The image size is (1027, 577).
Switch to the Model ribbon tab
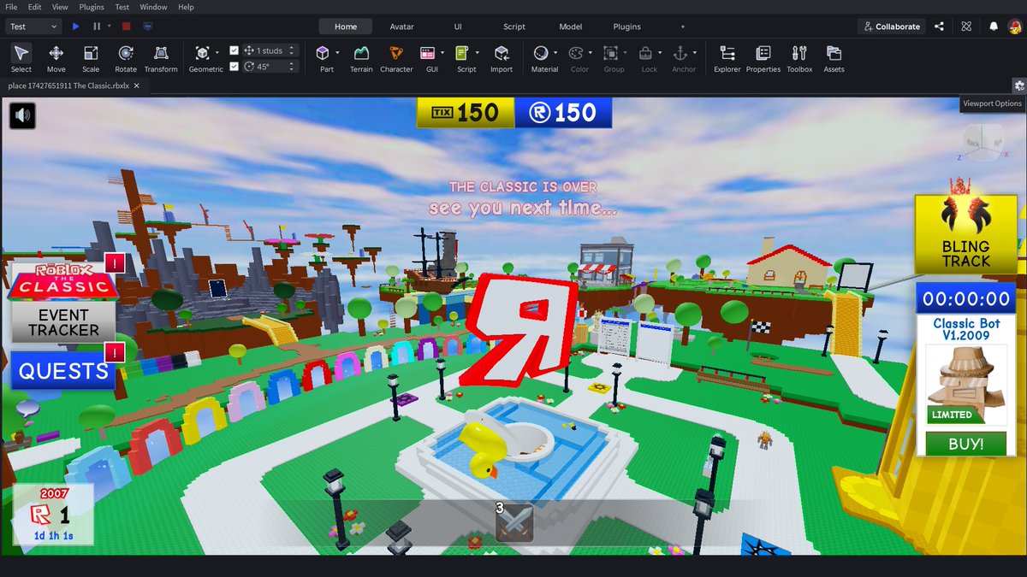(x=571, y=26)
